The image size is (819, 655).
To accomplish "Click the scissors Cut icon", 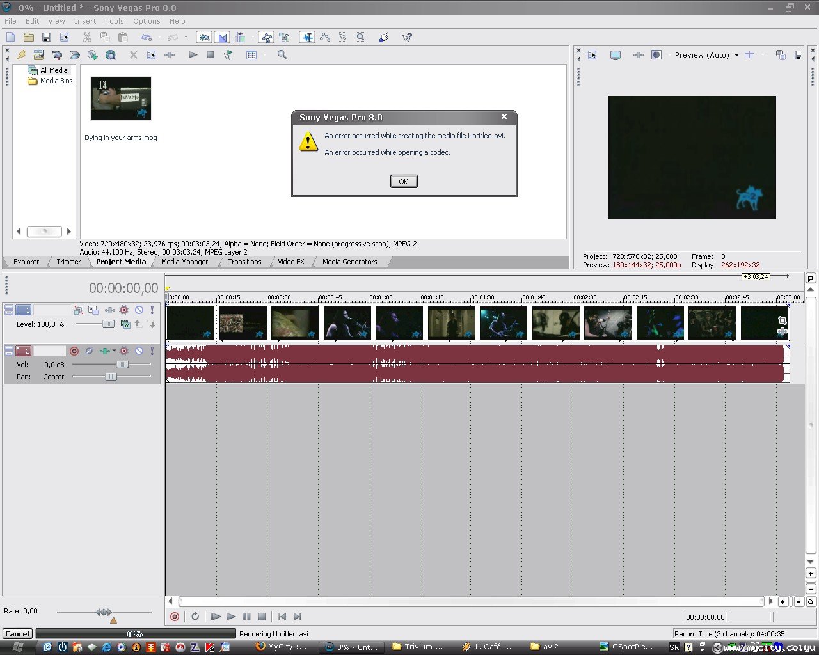I will pos(87,38).
